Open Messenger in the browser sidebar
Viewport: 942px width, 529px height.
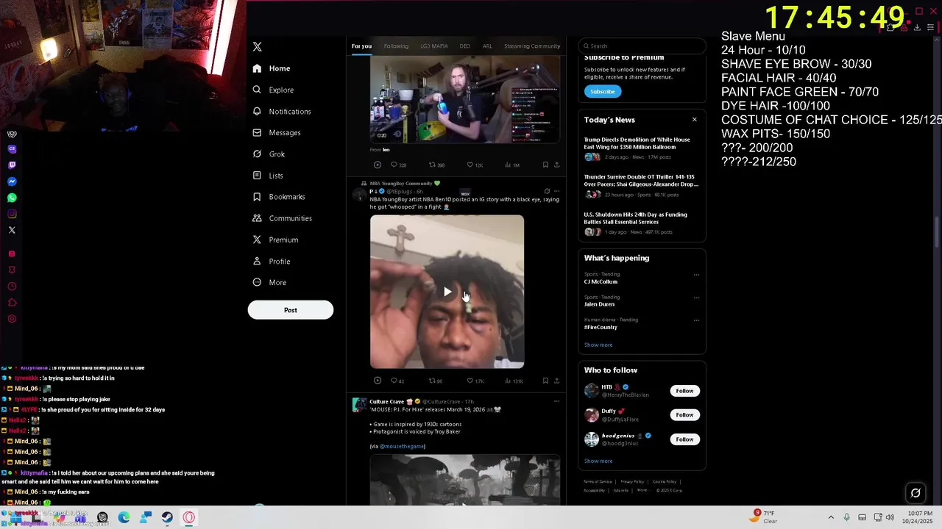12,181
